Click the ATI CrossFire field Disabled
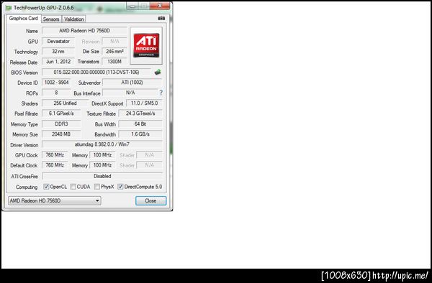Image resolution: width=432 pixels, height=283 pixels. point(102,177)
